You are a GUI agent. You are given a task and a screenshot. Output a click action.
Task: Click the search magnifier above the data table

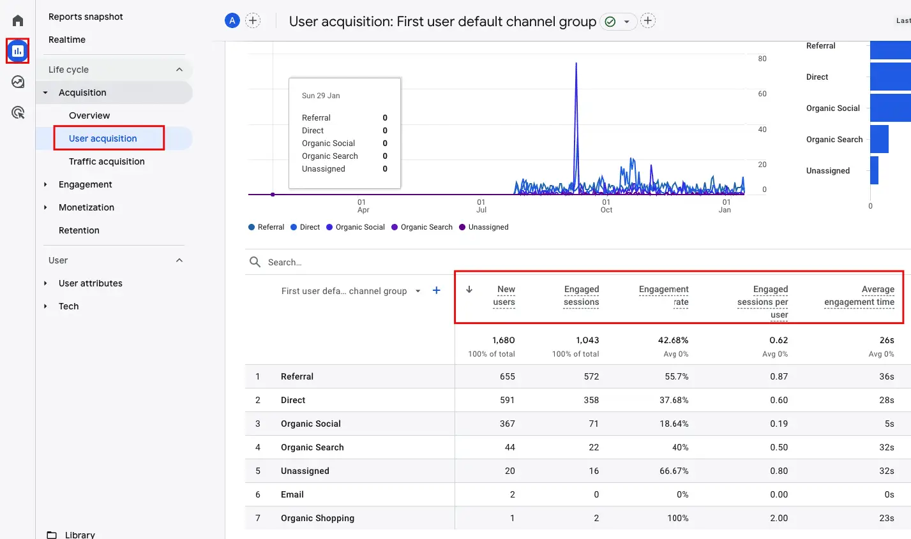pos(255,262)
